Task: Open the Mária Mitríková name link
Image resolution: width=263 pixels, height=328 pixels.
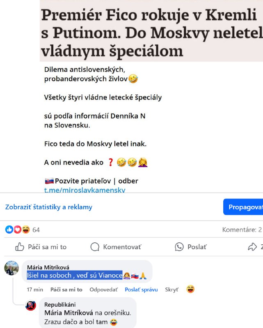Action: tap(48, 267)
